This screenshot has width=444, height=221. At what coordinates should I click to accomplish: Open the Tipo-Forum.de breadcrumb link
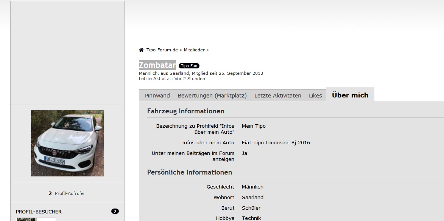click(162, 50)
